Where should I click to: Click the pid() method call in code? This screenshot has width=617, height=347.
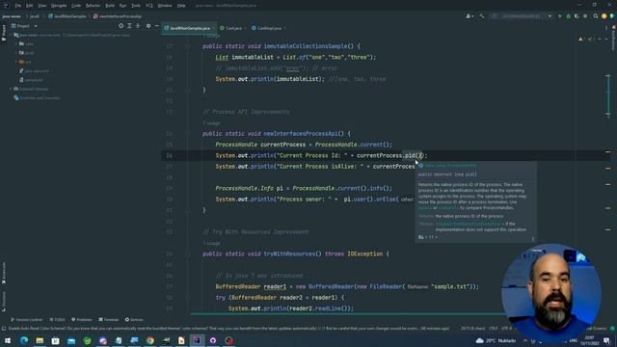(414, 155)
